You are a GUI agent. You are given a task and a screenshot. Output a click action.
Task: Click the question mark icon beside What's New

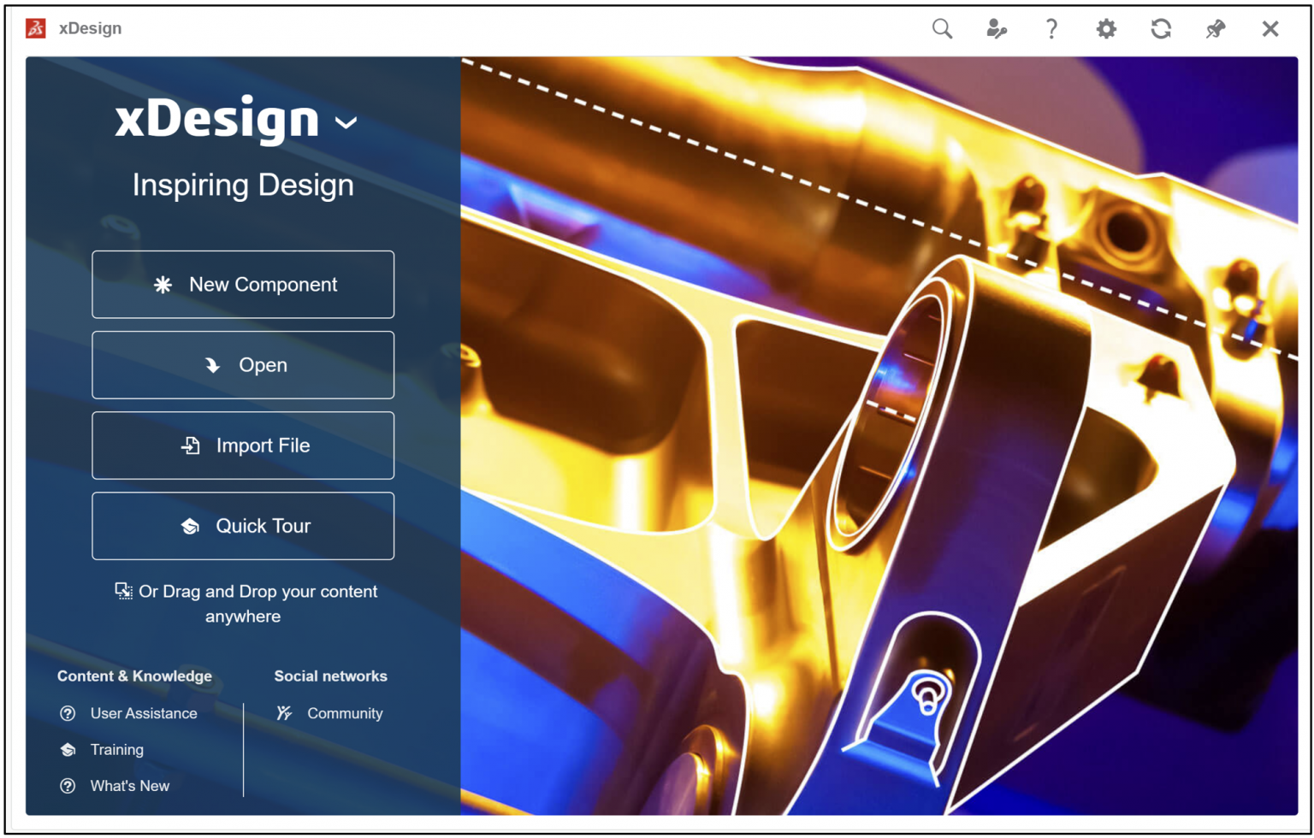68,786
